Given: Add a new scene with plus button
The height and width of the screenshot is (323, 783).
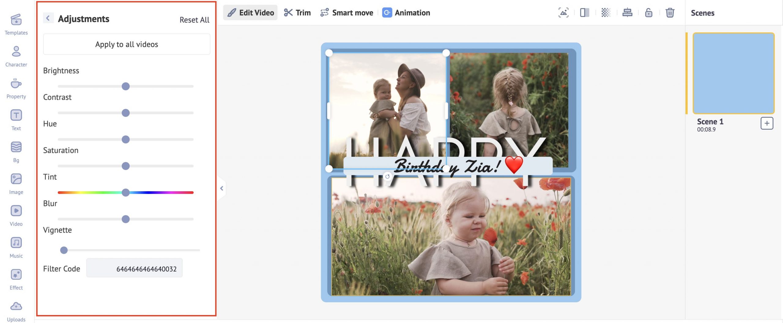Looking at the screenshot, I should point(766,123).
